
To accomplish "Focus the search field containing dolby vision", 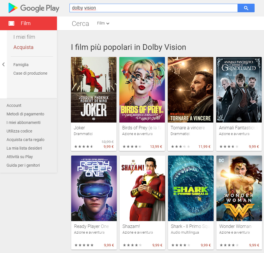I will (154, 8).
